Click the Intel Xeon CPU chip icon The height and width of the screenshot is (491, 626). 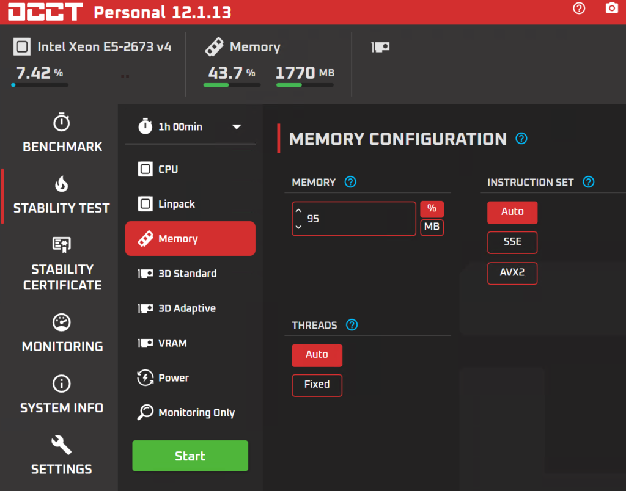click(x=22, y=46)
